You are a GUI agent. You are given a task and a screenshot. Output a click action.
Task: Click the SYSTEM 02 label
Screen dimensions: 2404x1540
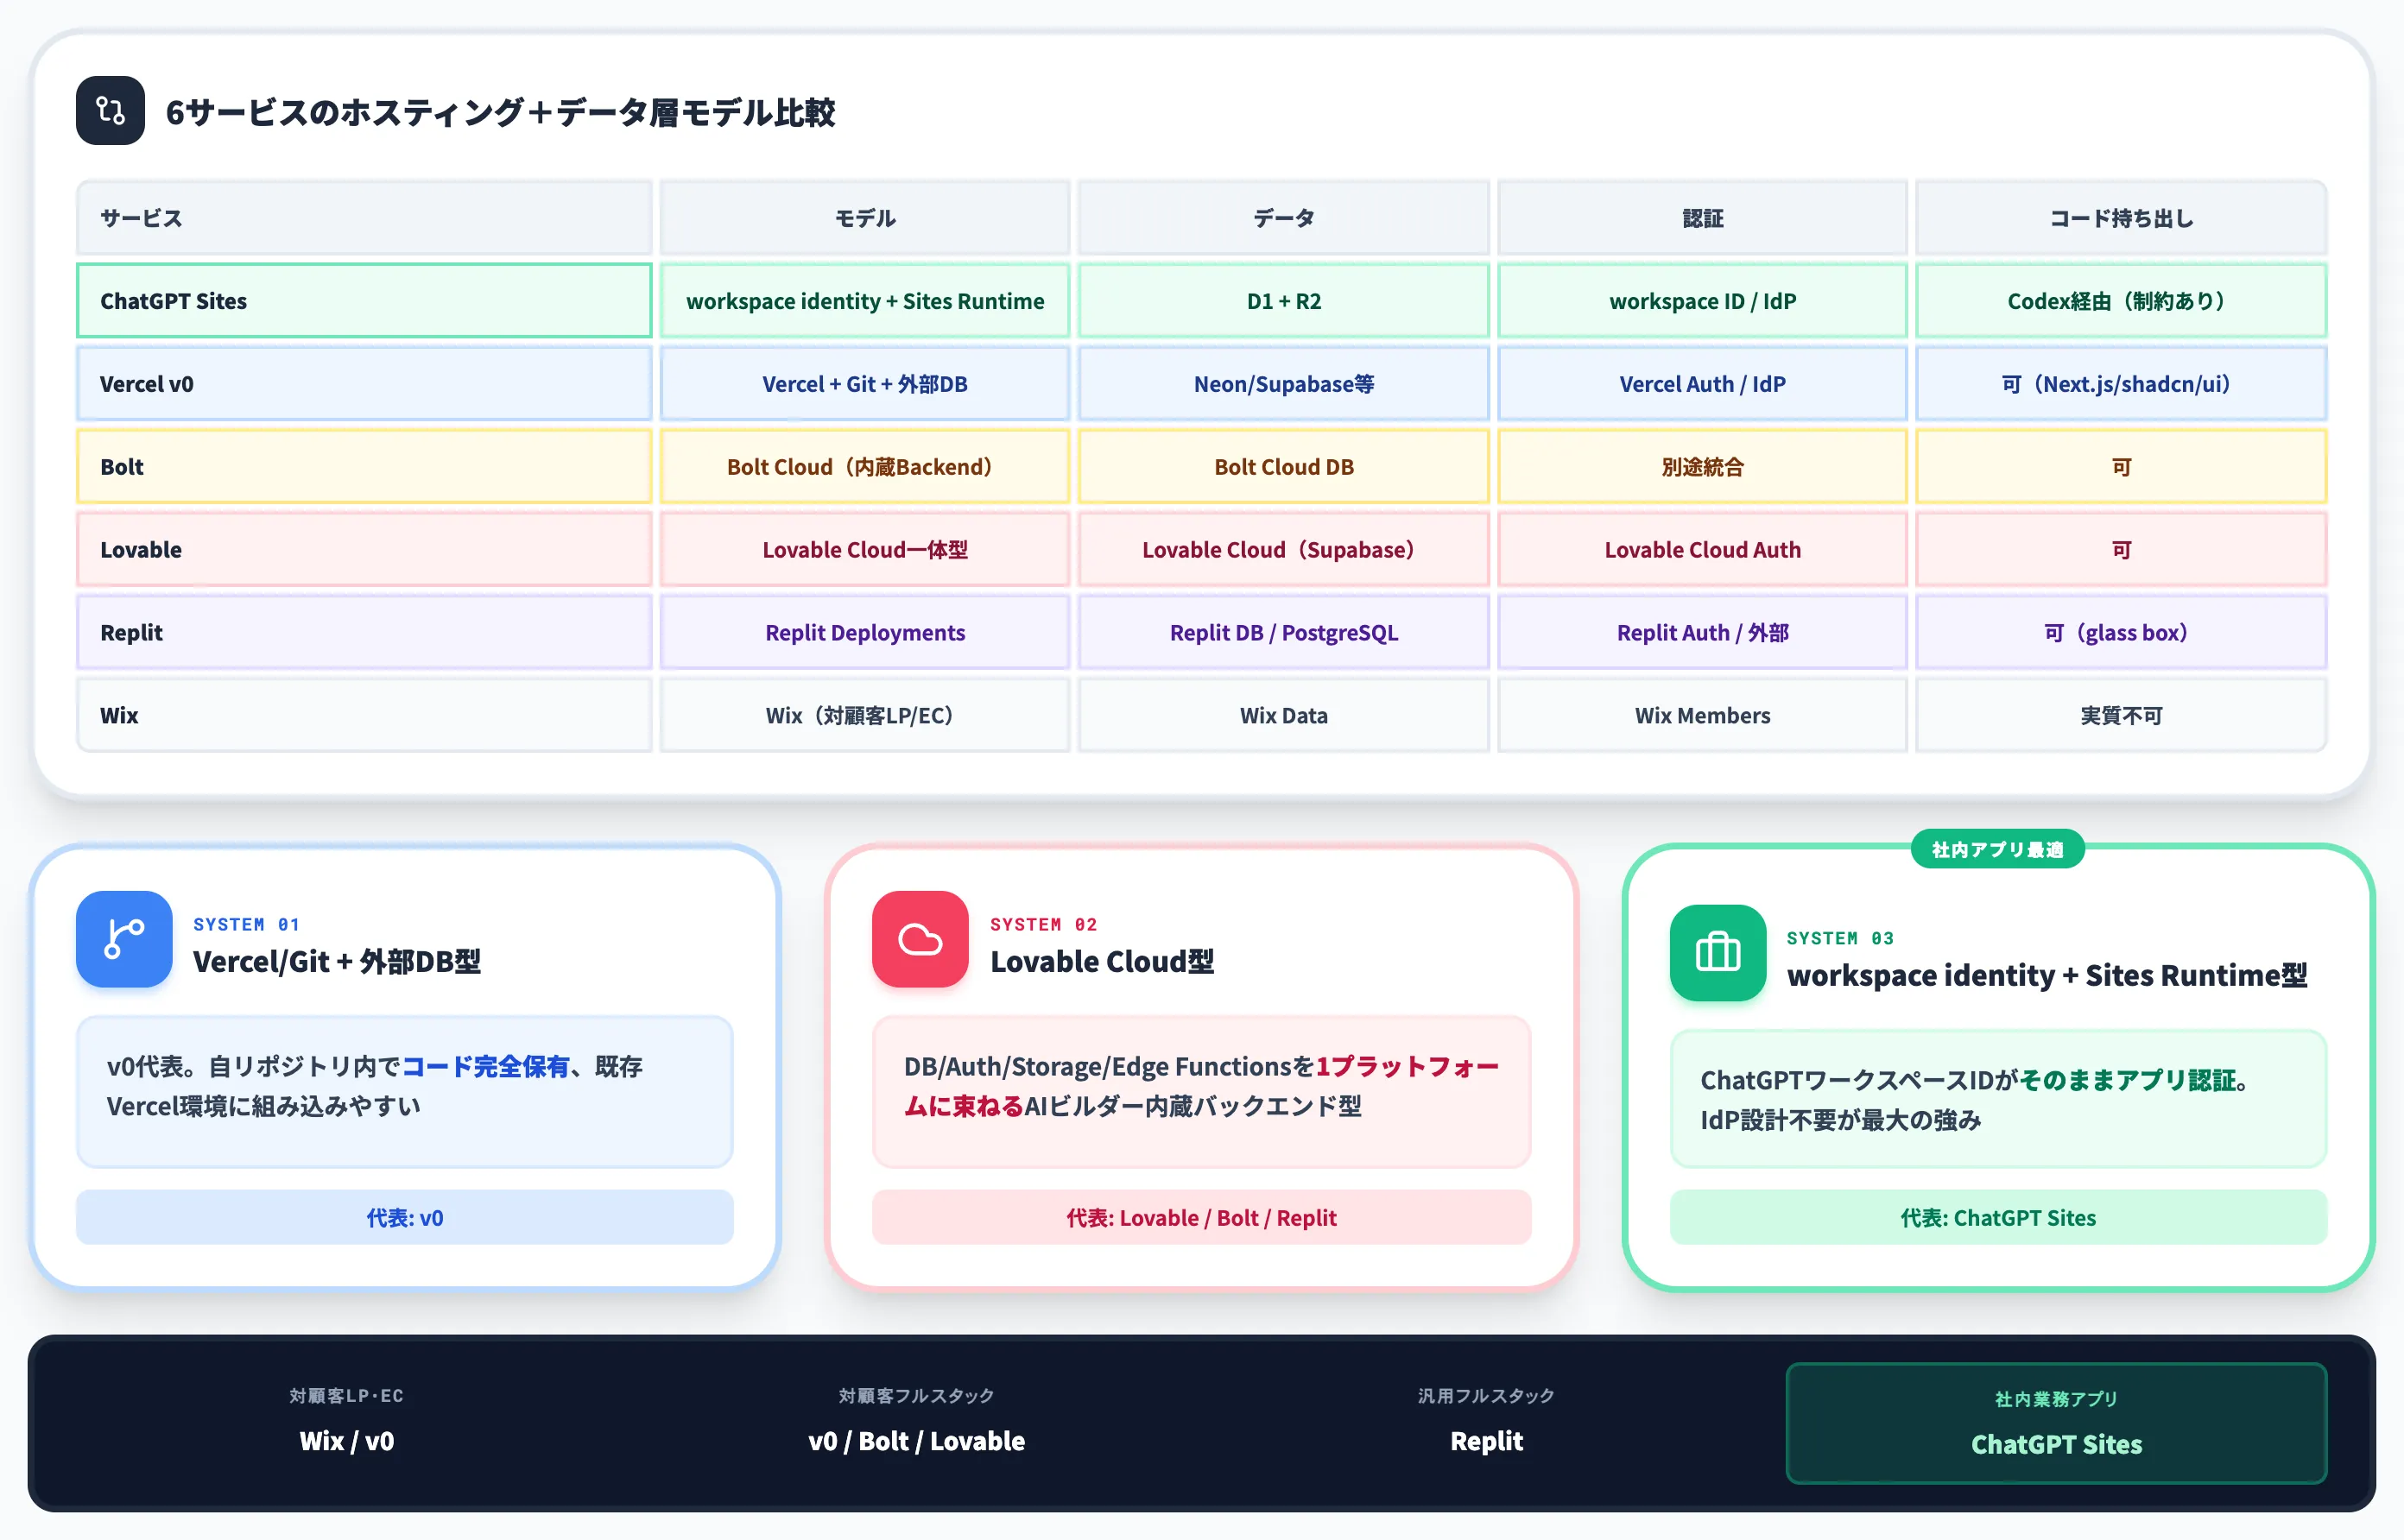click(x=1044, y=924)
